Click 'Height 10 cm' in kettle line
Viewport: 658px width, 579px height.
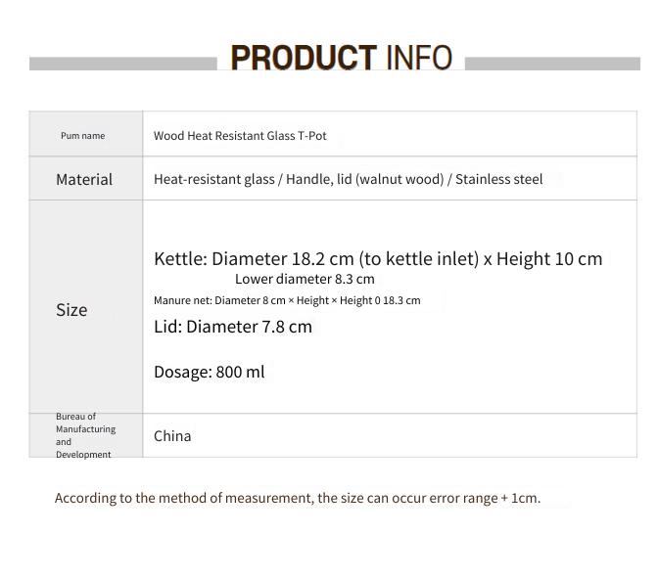point(549,259)
